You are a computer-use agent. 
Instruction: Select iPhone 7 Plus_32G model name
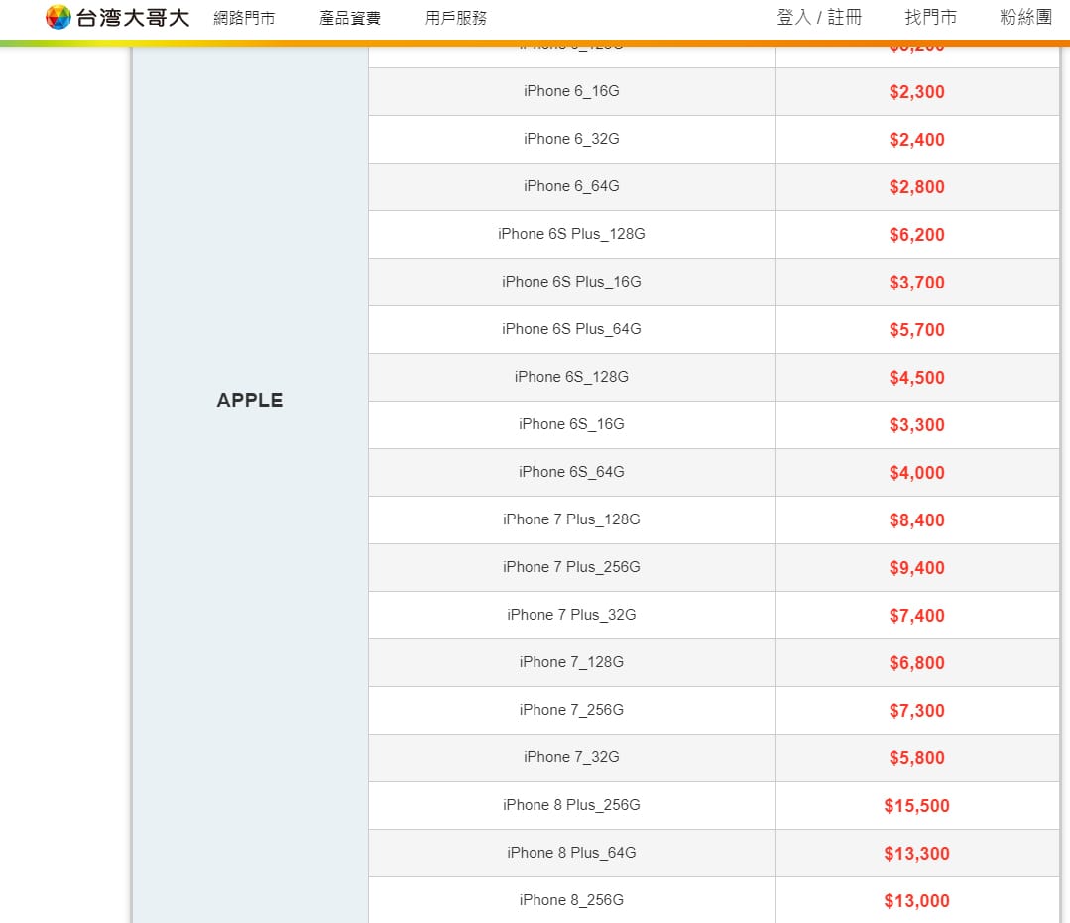(x=571, y=615)
